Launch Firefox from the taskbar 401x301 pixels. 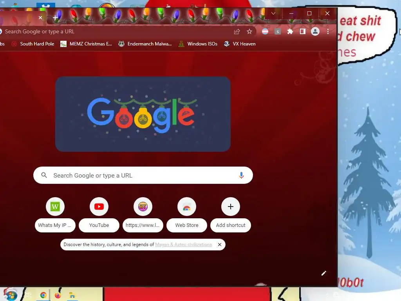coord(58,295)
